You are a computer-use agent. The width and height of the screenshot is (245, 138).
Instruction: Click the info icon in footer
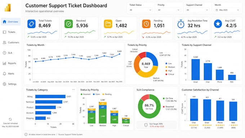coord(26,134)
